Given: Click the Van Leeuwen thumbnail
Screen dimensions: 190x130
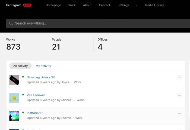Looking at the screenshot, I should click(14, 98).
